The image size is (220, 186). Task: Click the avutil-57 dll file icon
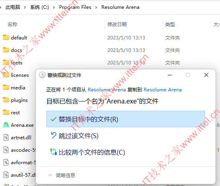6,175
